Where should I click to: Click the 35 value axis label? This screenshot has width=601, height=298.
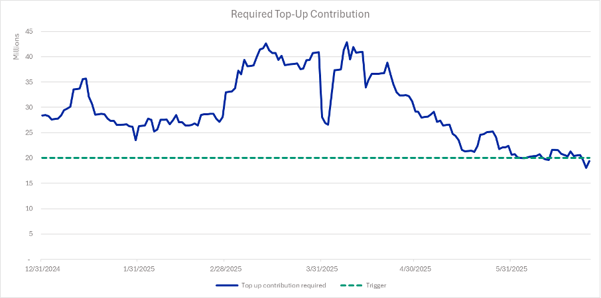(29, 82)
